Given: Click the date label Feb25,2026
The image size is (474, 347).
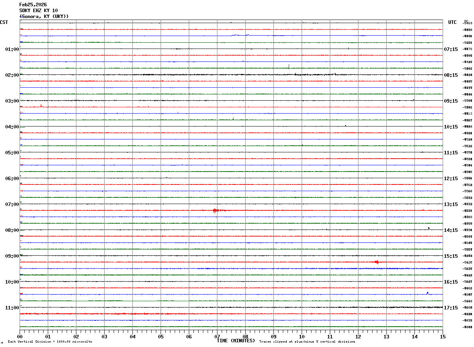Looking at the screenshot, I should (x=33, y=5).
